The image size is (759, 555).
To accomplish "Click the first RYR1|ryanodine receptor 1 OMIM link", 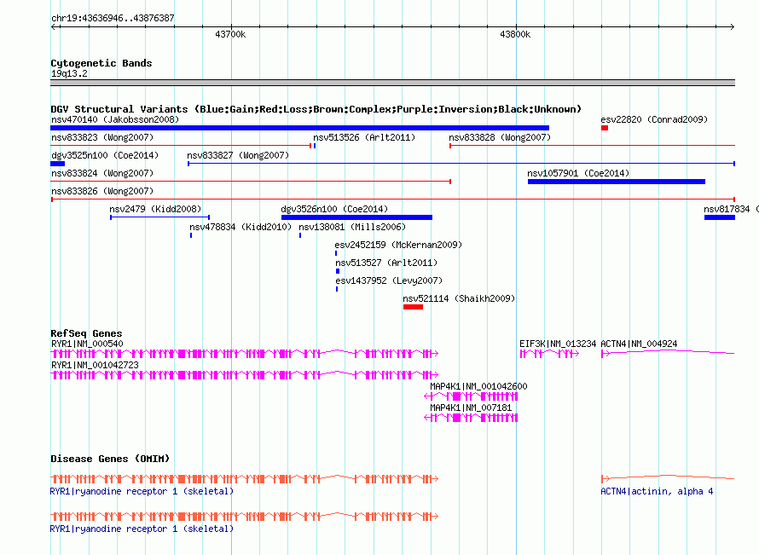I will [142, 492].
